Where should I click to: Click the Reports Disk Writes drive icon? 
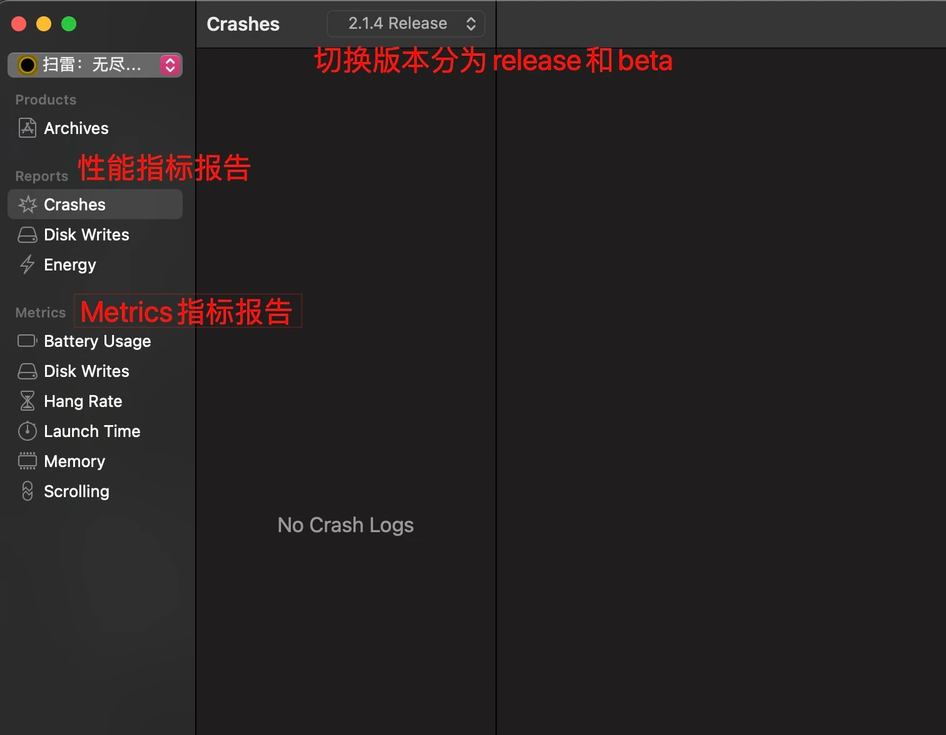27,235
